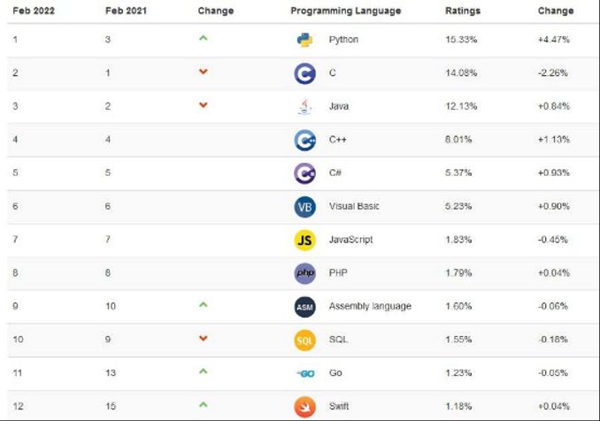
Task: Click the SQL logo icon
Action: click(304, 340)
